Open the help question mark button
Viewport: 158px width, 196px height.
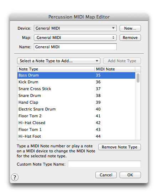pyautogui.click(x=15, y=177)
